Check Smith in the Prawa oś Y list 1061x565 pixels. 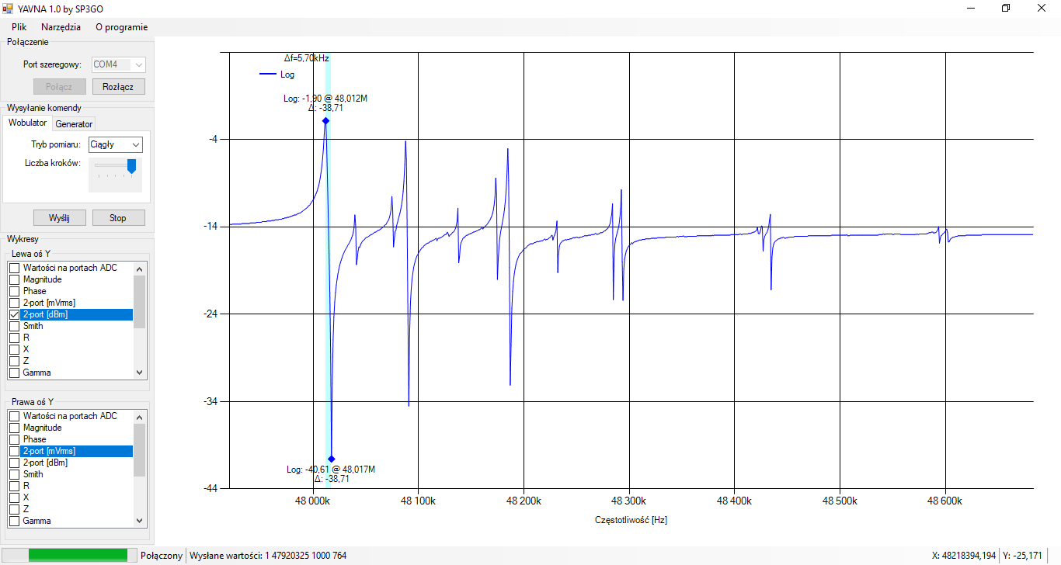click(14, 474)
